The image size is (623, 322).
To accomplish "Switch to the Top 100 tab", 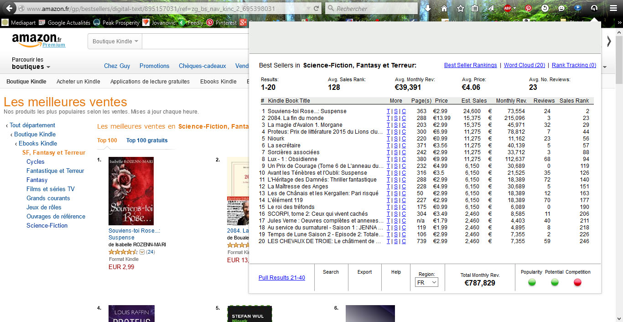I will (x=107, y=140).
